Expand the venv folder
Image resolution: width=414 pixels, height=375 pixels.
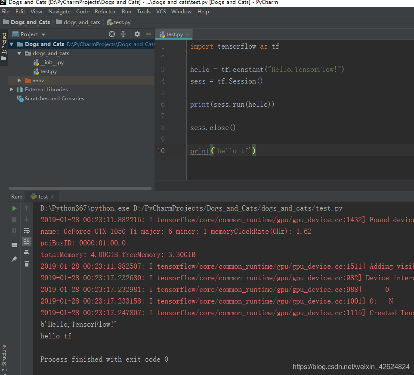[x=19, y=80]
